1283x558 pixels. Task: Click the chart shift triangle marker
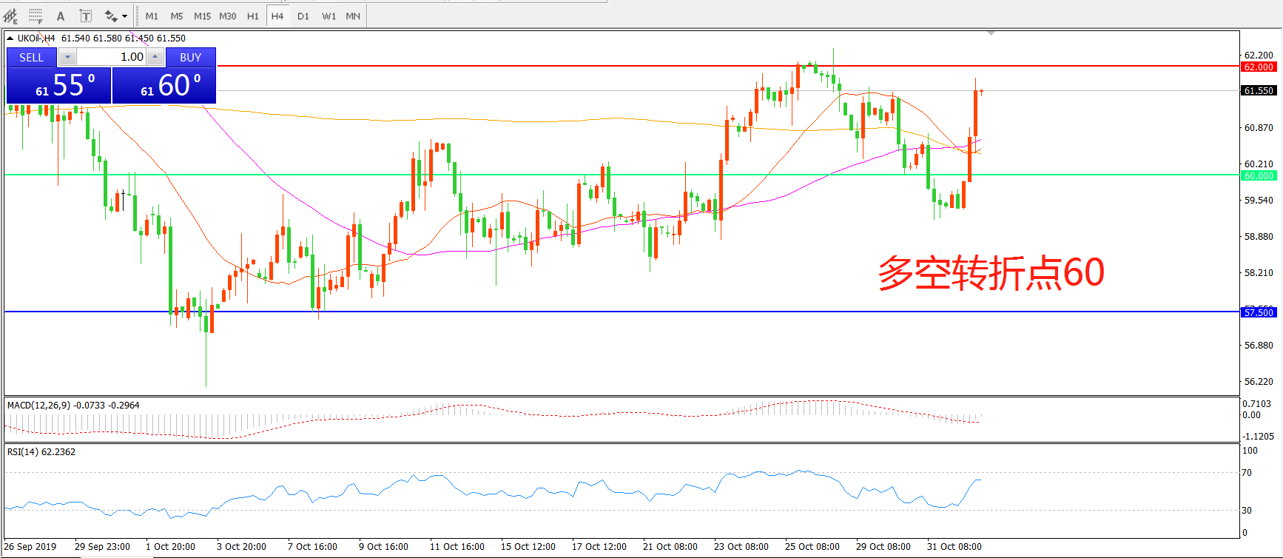point(991,33)
